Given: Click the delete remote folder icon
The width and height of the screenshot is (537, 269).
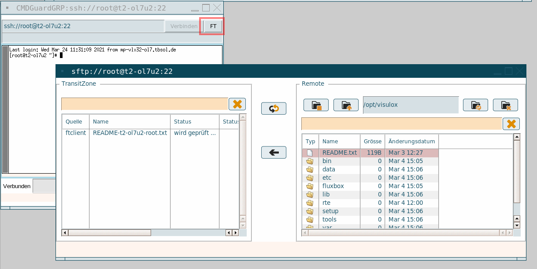Looking at the screenshot, I should pyautogui.click(x=505, y=105).
